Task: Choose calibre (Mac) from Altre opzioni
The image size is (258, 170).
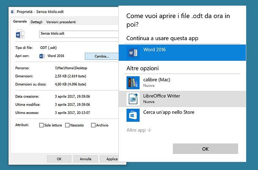Action: (x=182, y=83)
